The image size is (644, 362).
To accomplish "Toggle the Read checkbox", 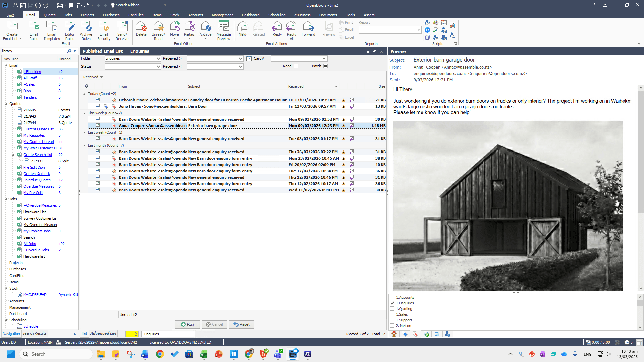I will click(x=296, y=66).
